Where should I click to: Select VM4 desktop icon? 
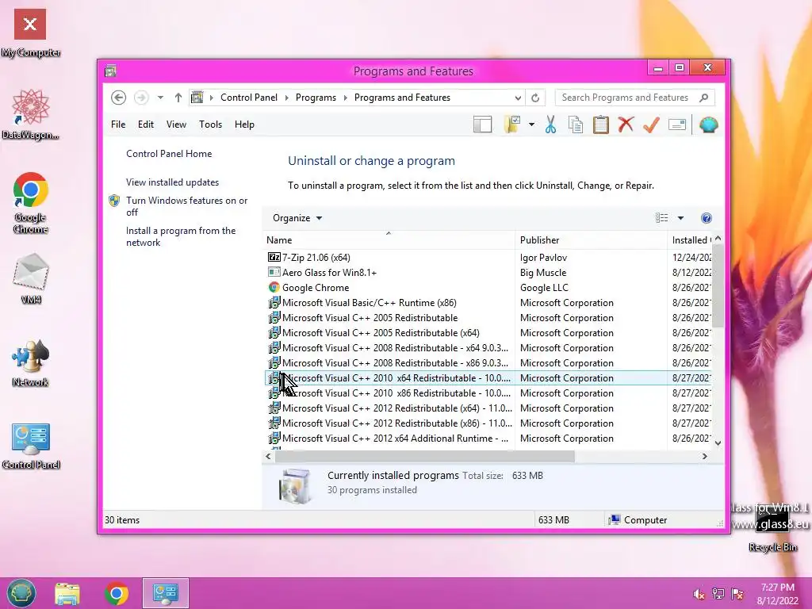[x=31, y=278]
